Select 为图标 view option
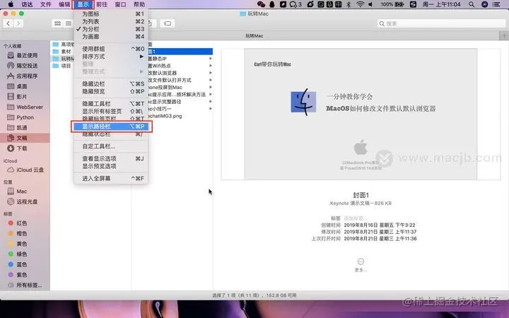This screenshot has height=318, width=509. (x=111, y=14)
